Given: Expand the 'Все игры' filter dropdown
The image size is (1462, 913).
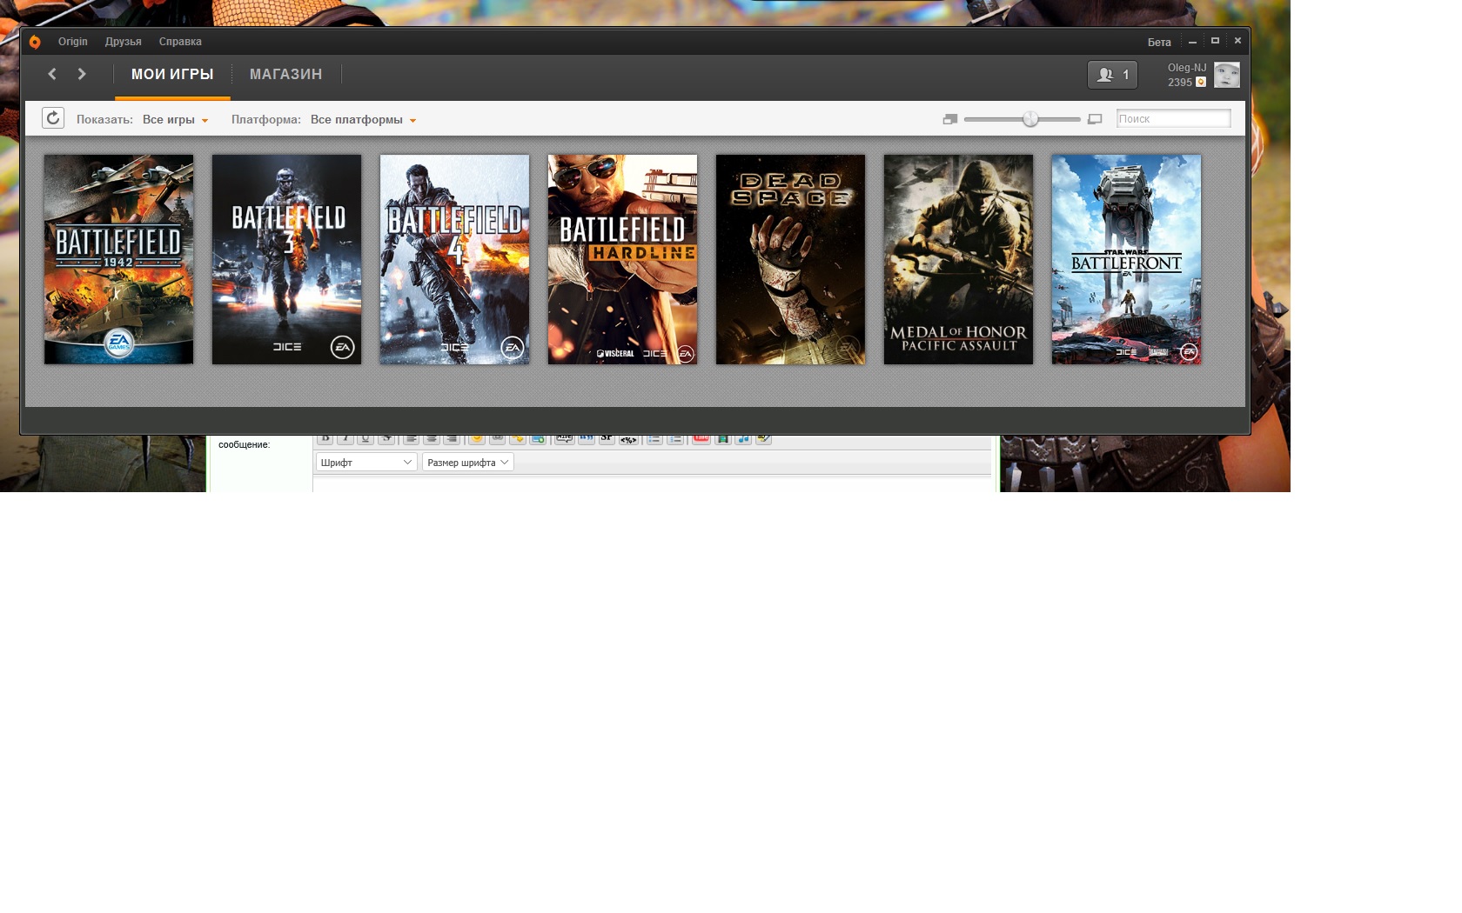Looking at the screenshot, I should coord(175,120).
